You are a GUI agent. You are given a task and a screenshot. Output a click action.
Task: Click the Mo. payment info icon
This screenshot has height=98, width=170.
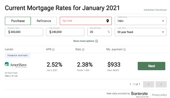(x=125, y=50)
